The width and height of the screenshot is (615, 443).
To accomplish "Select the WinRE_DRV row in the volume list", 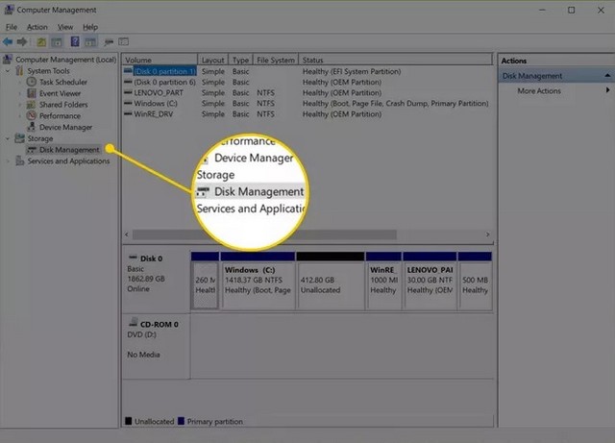I will [x=160, y=113].
